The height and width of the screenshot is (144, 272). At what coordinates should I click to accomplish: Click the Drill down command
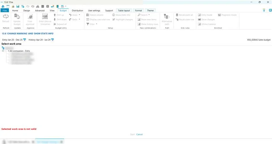click(60, 20)
